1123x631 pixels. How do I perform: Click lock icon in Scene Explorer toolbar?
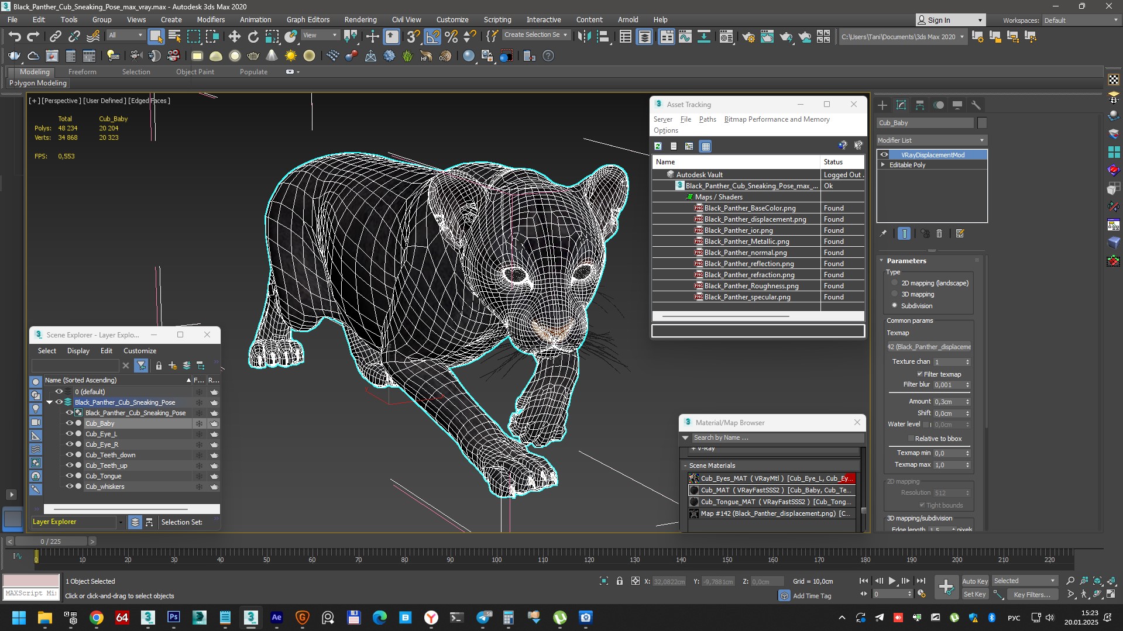click(x=159, y=366)
